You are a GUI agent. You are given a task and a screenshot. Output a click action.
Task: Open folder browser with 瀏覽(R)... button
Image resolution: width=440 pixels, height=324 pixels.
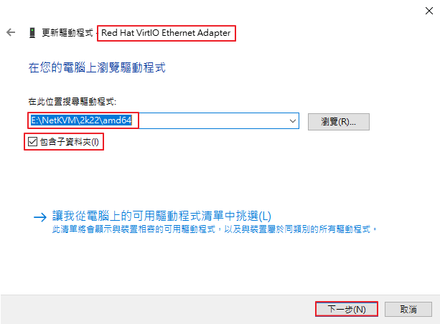(x=338, y=122)
